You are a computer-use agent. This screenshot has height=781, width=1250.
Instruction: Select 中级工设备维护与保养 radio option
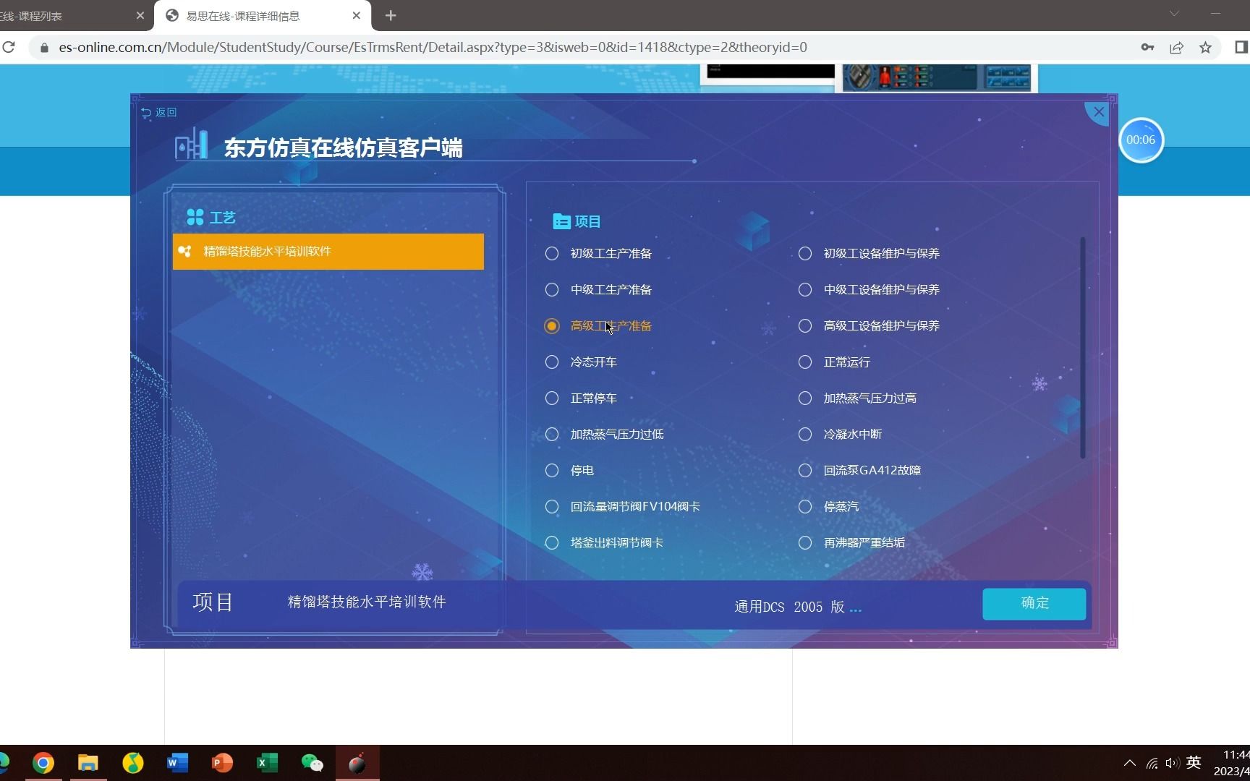(805, 290)
